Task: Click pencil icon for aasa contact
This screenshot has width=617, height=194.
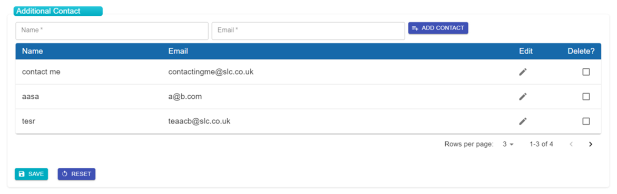Action: pos(523,97)
